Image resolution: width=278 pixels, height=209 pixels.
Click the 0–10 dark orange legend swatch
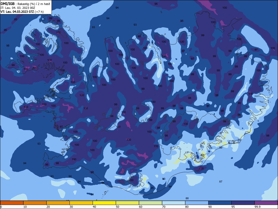coord(12,203)
